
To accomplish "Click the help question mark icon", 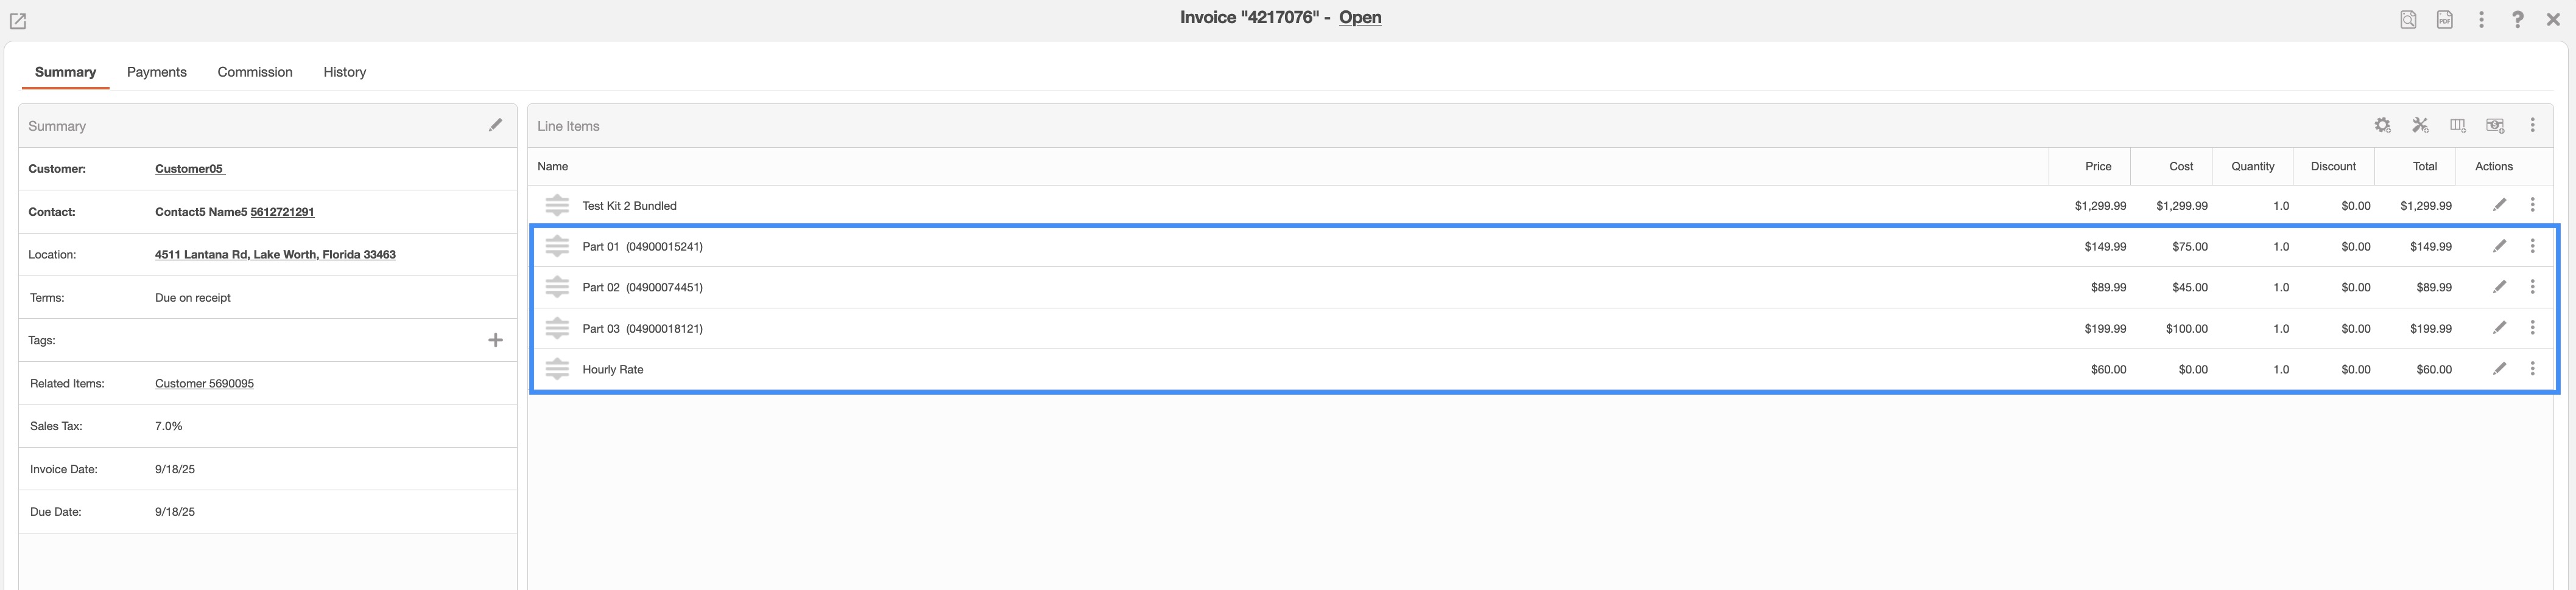I will 2517,20.
